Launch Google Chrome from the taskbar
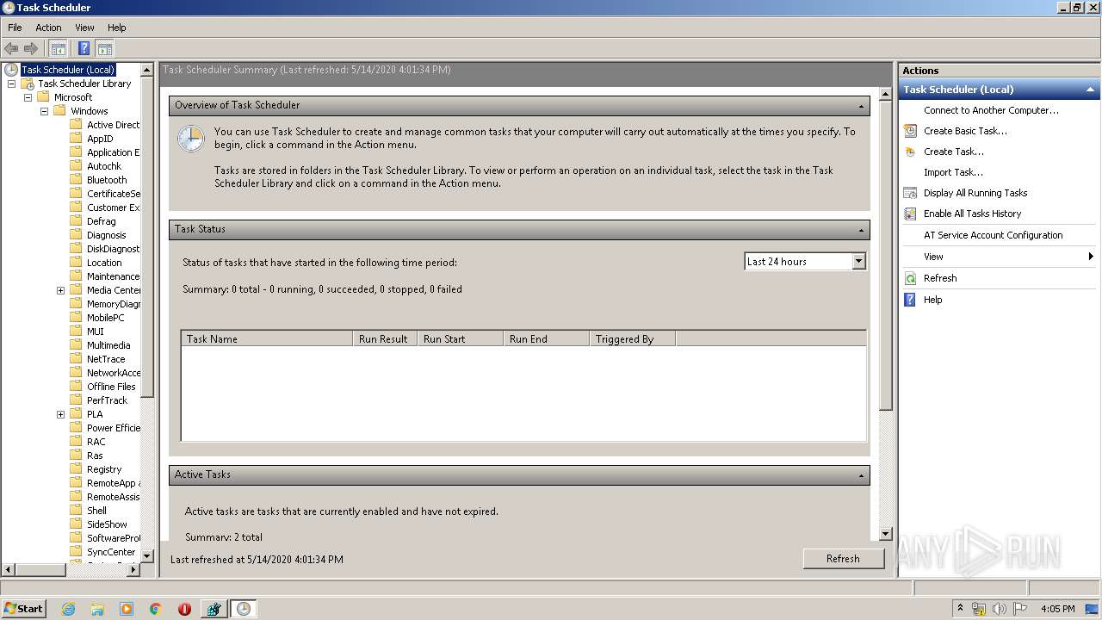1102x620 pixels. point(156,609)
